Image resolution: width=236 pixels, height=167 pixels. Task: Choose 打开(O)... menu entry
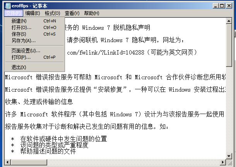tap(34, 27)
